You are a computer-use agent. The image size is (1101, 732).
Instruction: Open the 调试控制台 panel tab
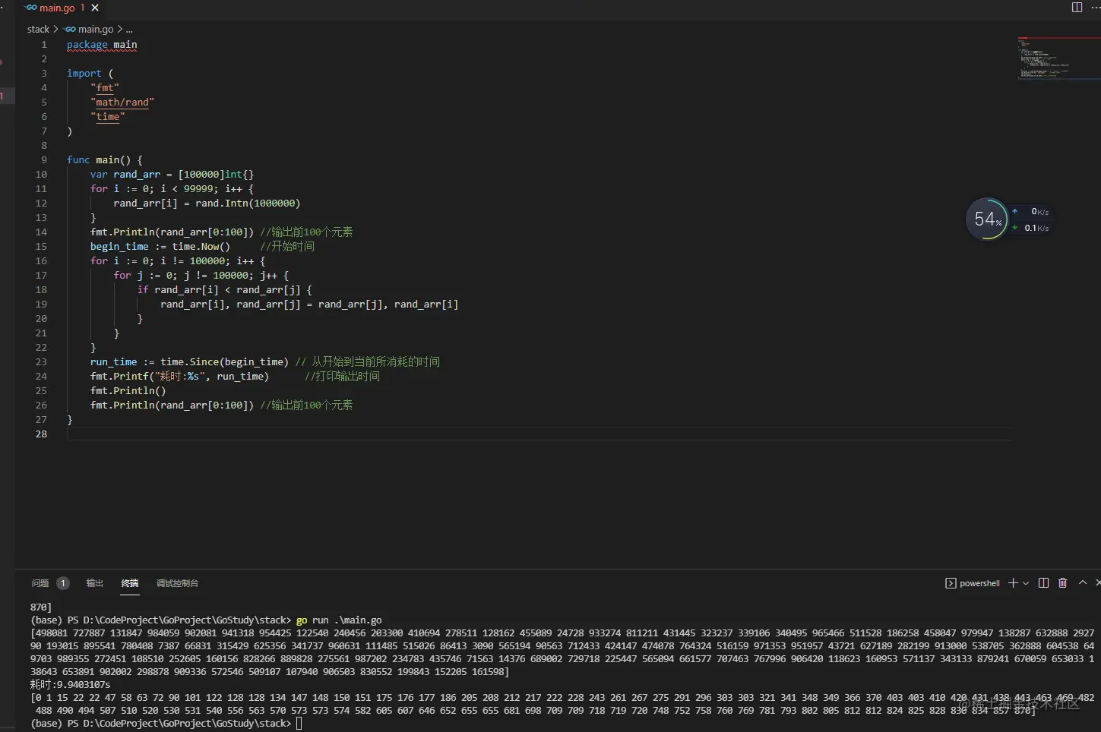coord(177,583)
